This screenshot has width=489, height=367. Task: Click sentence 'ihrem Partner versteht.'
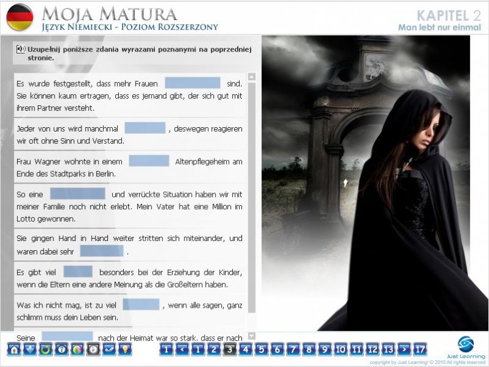(x=55, y=108)
